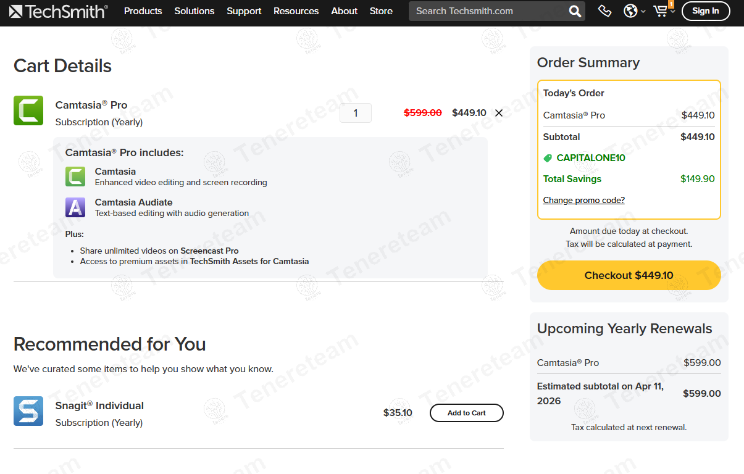Viewport: 744px width, 474px height.
Task: Click the Camtasia Audiate purple icon
Action: 75,207
